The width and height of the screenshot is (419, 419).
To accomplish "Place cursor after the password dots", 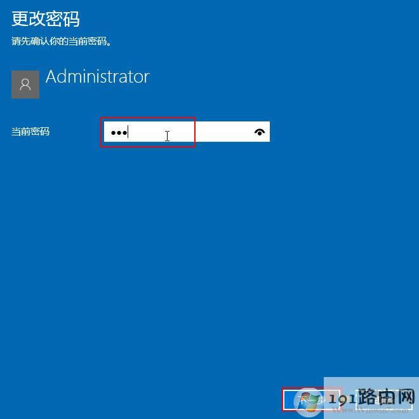I will pyautogui.click(x=128, y=132).
